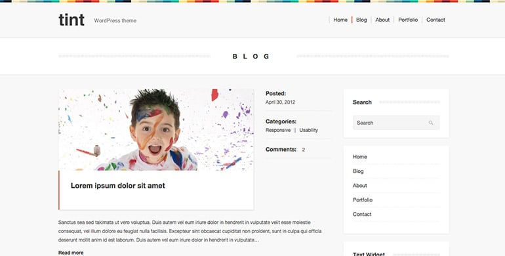Select Portfolio in sidebar menu
The image size is (505, 256).
point(363,200)
